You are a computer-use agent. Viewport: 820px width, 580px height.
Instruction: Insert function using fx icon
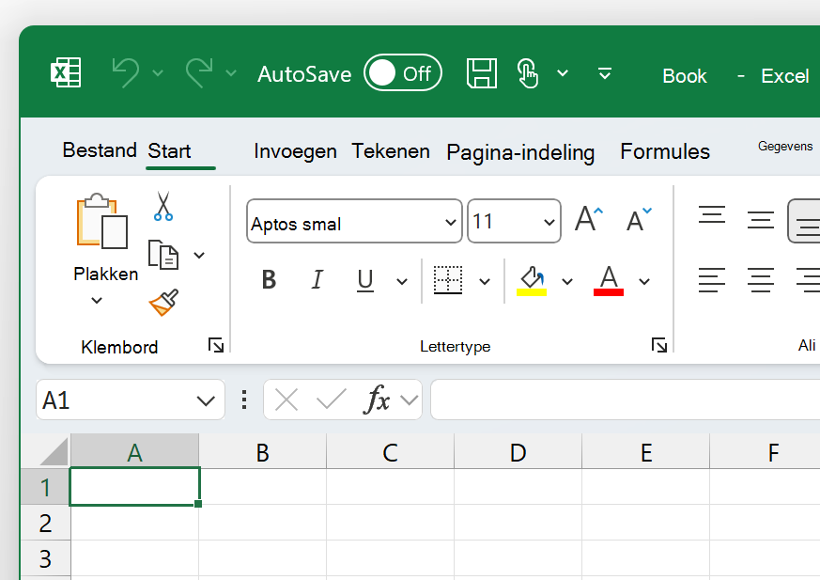coord(377,400)
